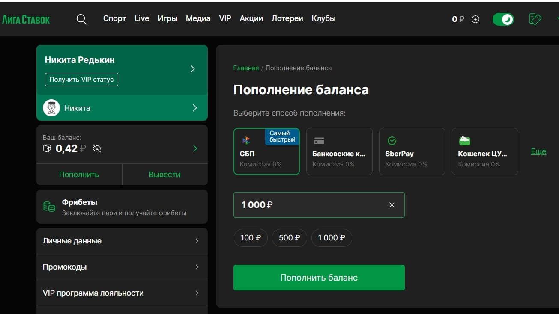Click the Лига Ставок logo
Viewport: 559px width, 314px height.
coord(26,19)
